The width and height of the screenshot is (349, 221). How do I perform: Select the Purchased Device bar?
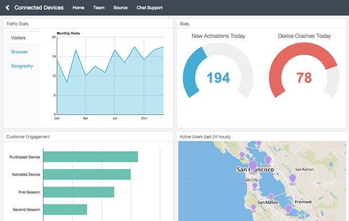pos(91,156)
